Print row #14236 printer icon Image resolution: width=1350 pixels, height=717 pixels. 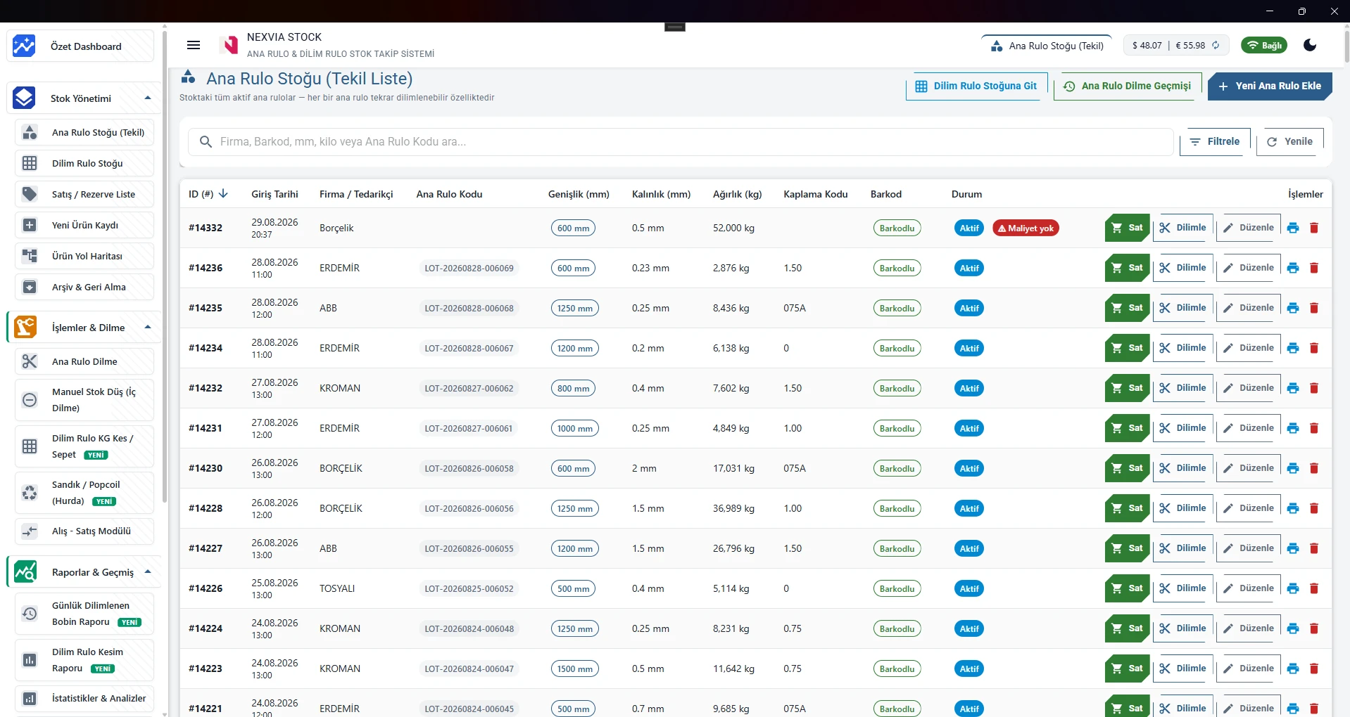[x=1293, y=268]
